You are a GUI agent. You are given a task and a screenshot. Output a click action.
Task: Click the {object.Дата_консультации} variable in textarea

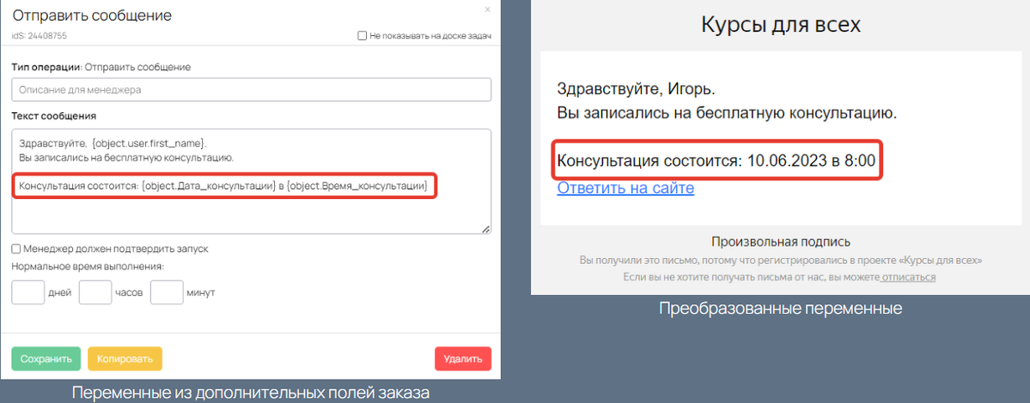coord(208,187)
